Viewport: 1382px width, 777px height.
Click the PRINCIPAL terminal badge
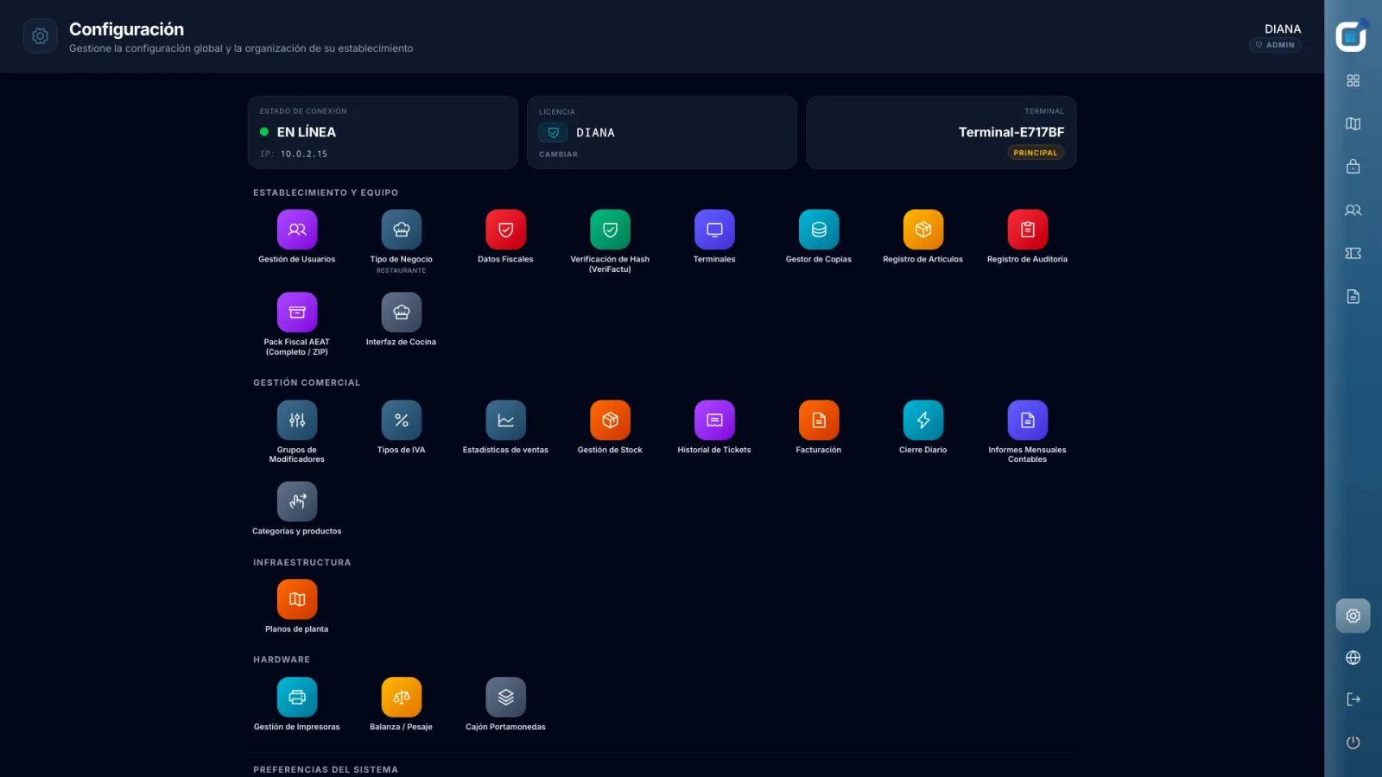coord(1036,153)
